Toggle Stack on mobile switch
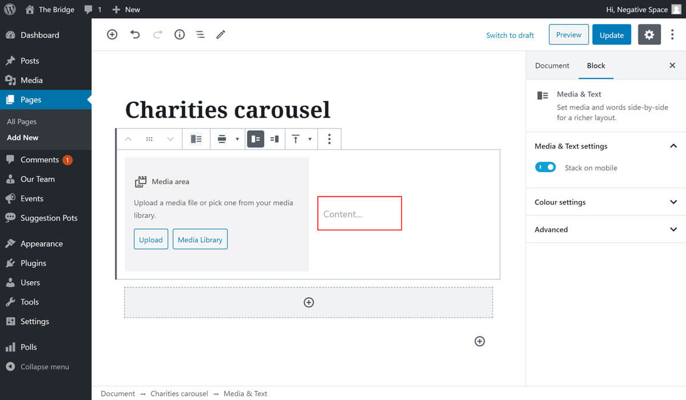This screenshot has width=686, height=400. click(545, 167)
